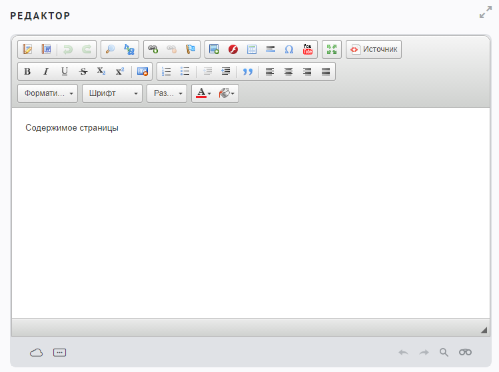Center align the text
The width and height of the screenshot is (499, 372).
click(x=288, y=71)
